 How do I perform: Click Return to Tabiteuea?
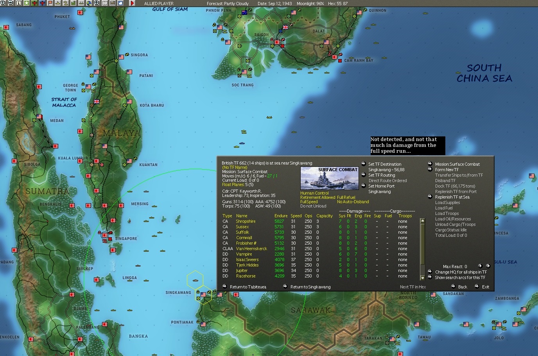tap(248, 287)
